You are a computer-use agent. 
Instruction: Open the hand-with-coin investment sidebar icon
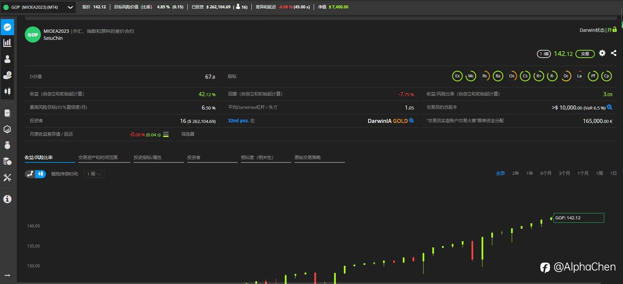7,75
